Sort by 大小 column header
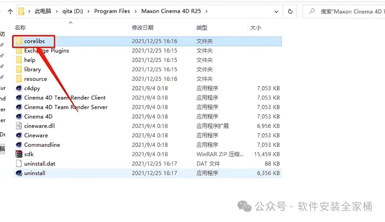The image size is (385, 222). (256, 27)
